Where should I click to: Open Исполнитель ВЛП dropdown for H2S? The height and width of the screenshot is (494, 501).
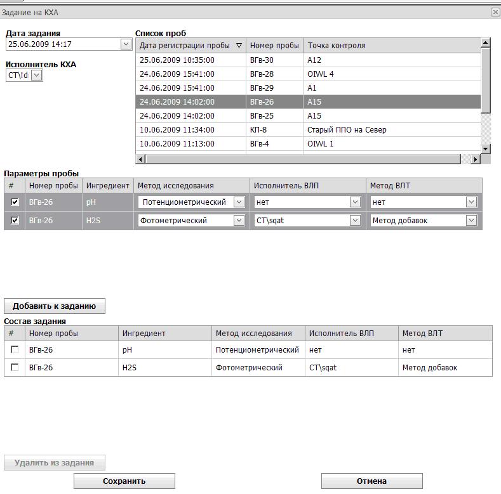356,221
